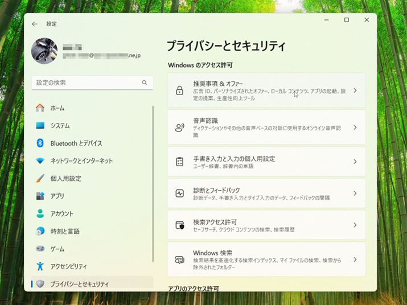Open アプリ settings category
The image size is (407, 305).
57,196
